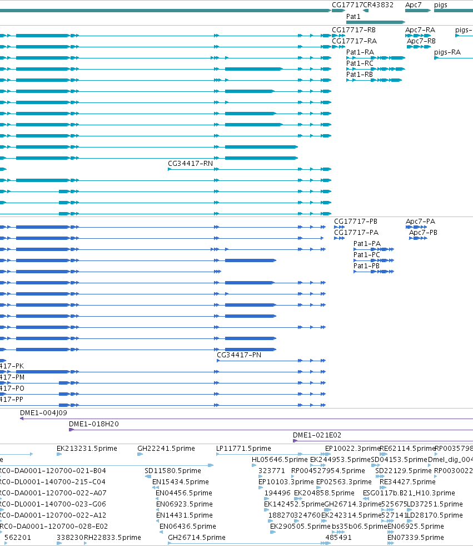Screen dimensions: 473x546
Task: Open transcript CG17717-RA label
Action: tap(354, 41)
